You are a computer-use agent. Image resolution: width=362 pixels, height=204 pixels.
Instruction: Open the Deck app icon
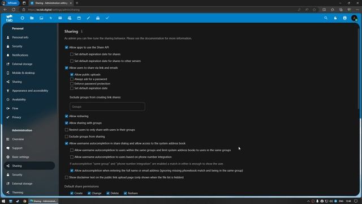pos(98,18)
